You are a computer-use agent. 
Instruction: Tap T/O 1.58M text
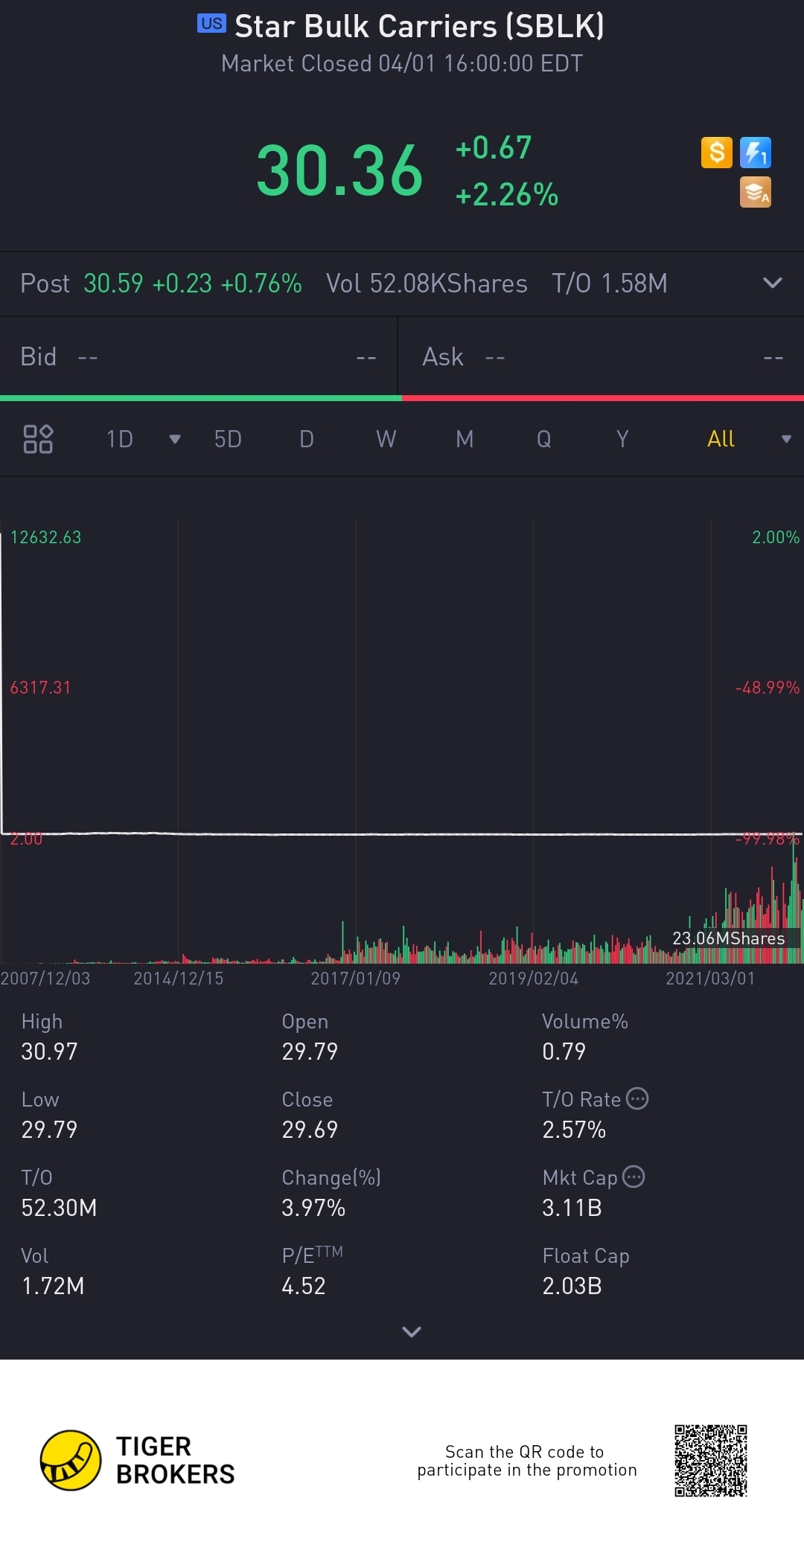click(x=610, y=284)
